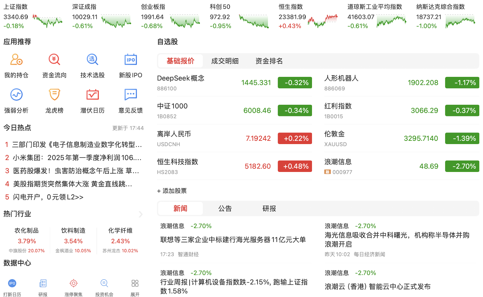Image resolution: width=483 pixels, height=297 pixels.
Task: Open news 浪潮云(香港)智能云中心正式发布
Action: [x=378, y=287]
